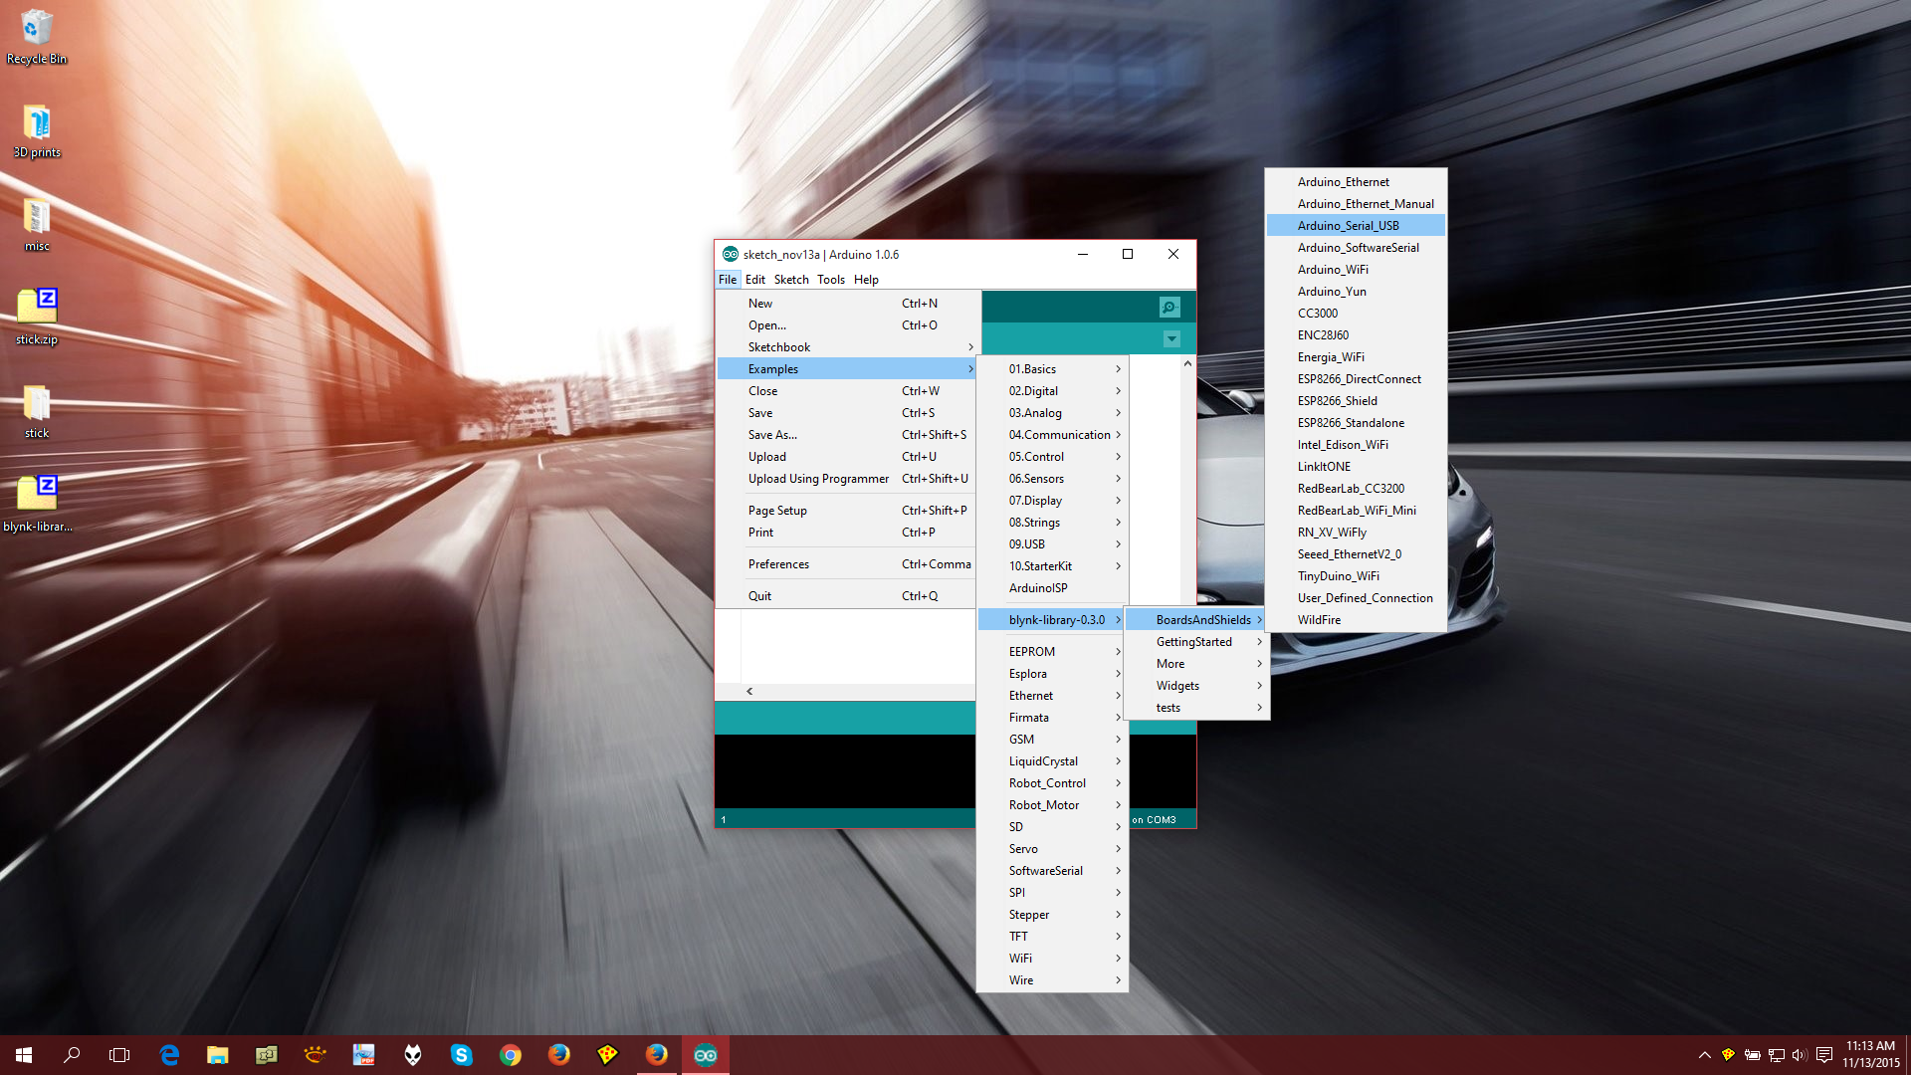Open the foobar2000 alien-face taskbar icon
Viewport: 1911px width, 1075px height.
coord(412,1055)
